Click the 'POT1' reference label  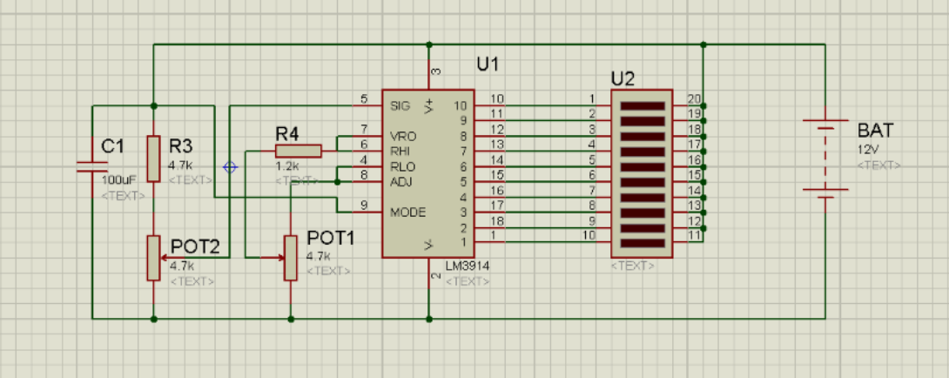331,238
